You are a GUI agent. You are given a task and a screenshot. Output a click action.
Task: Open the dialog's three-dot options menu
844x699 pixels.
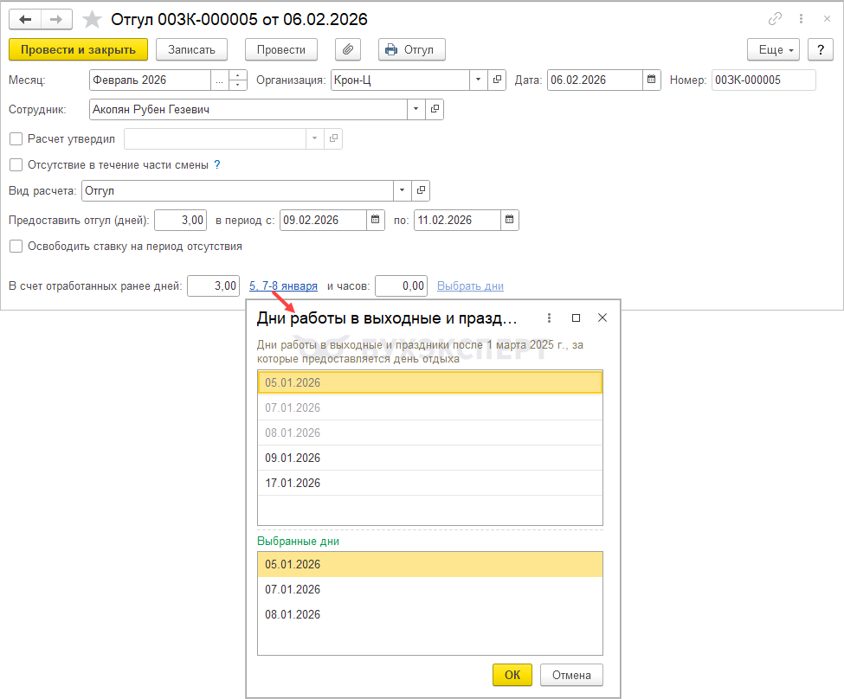click(549, 318)
